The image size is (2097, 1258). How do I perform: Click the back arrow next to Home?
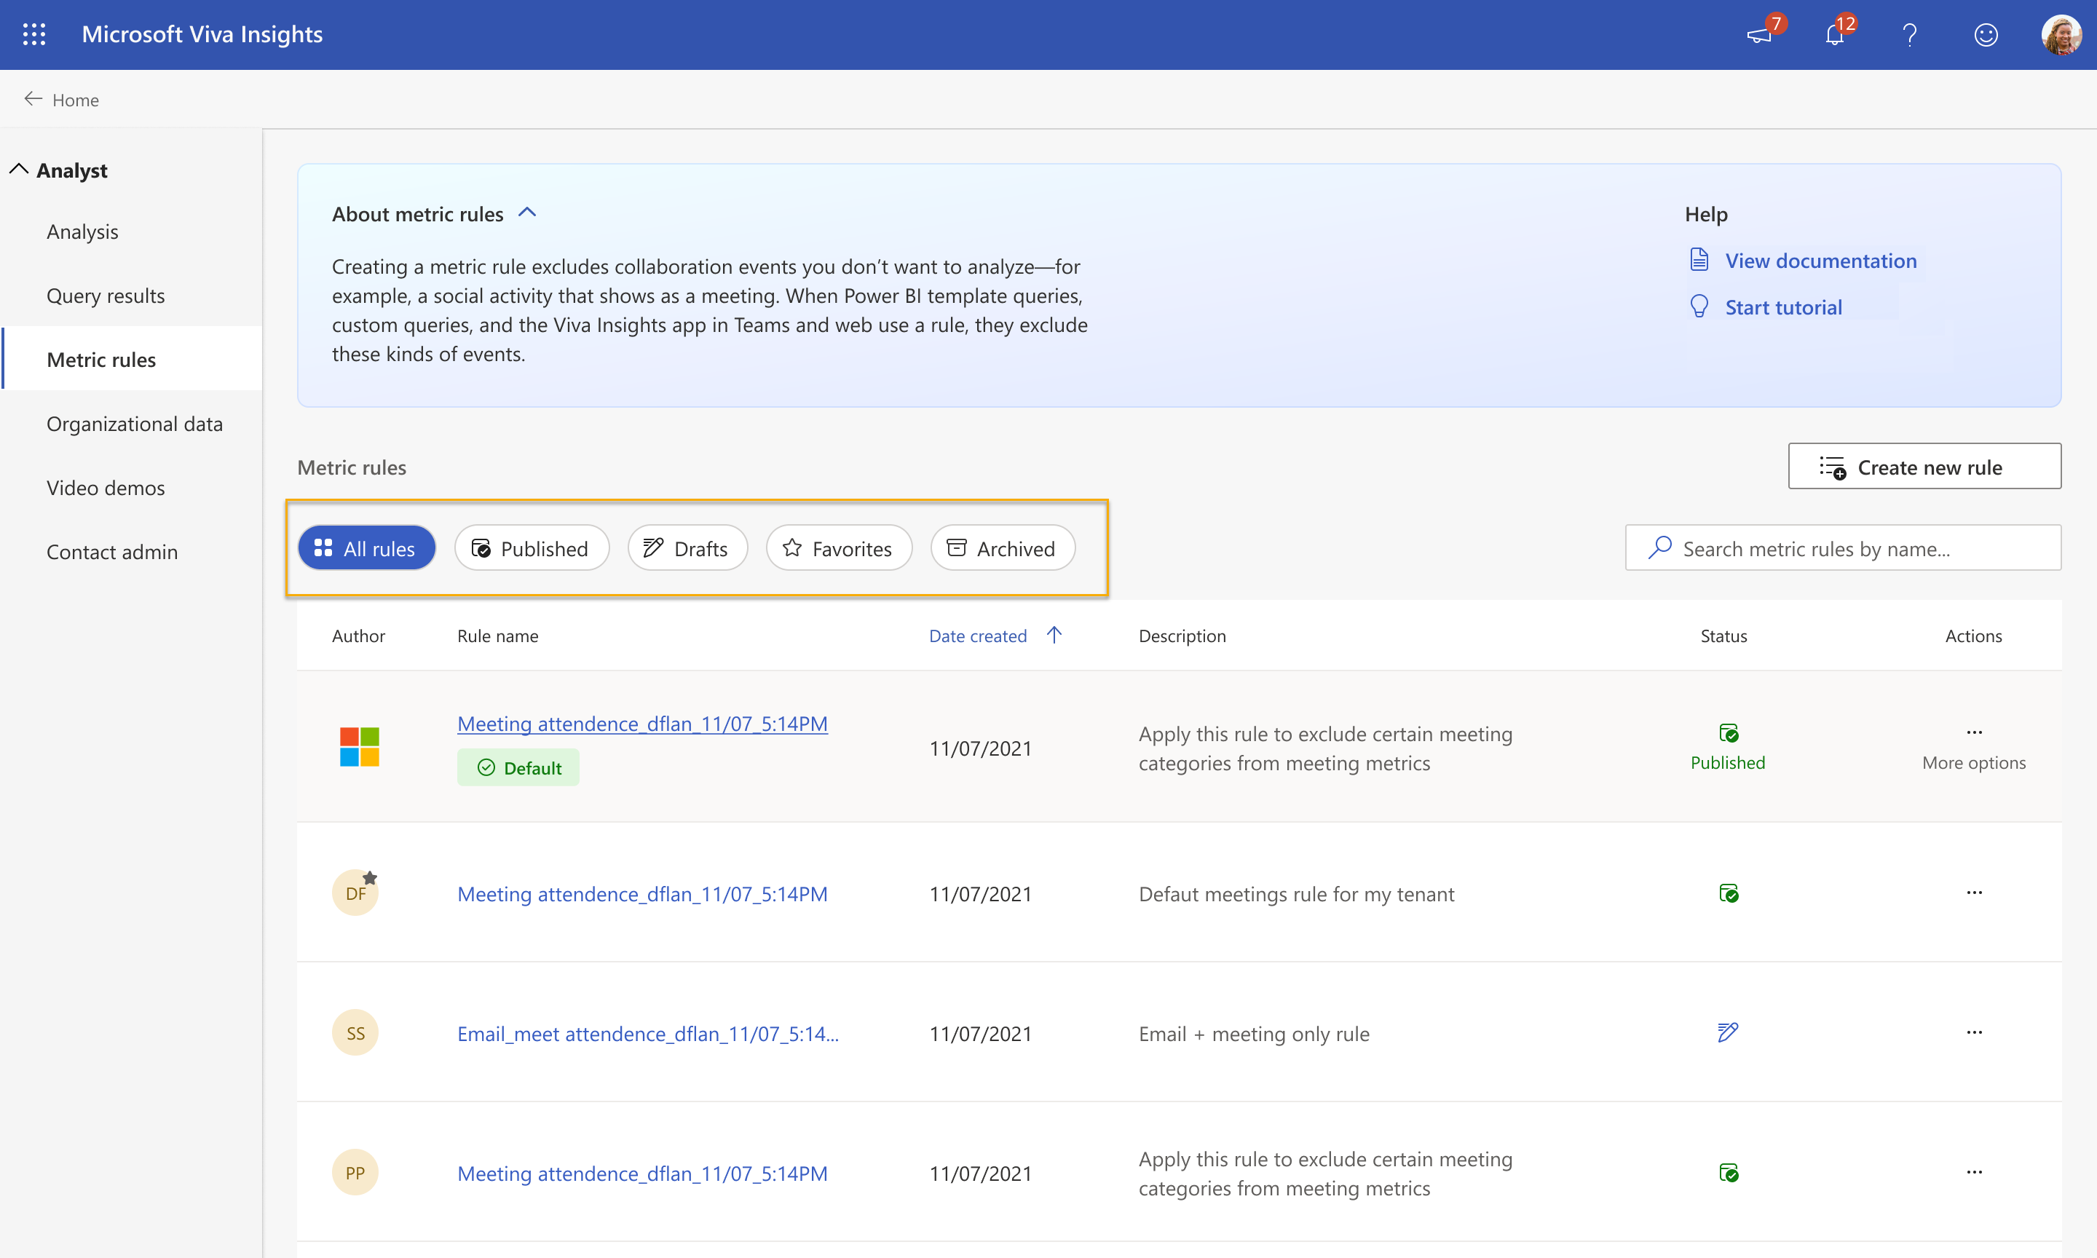coord(33,99)
